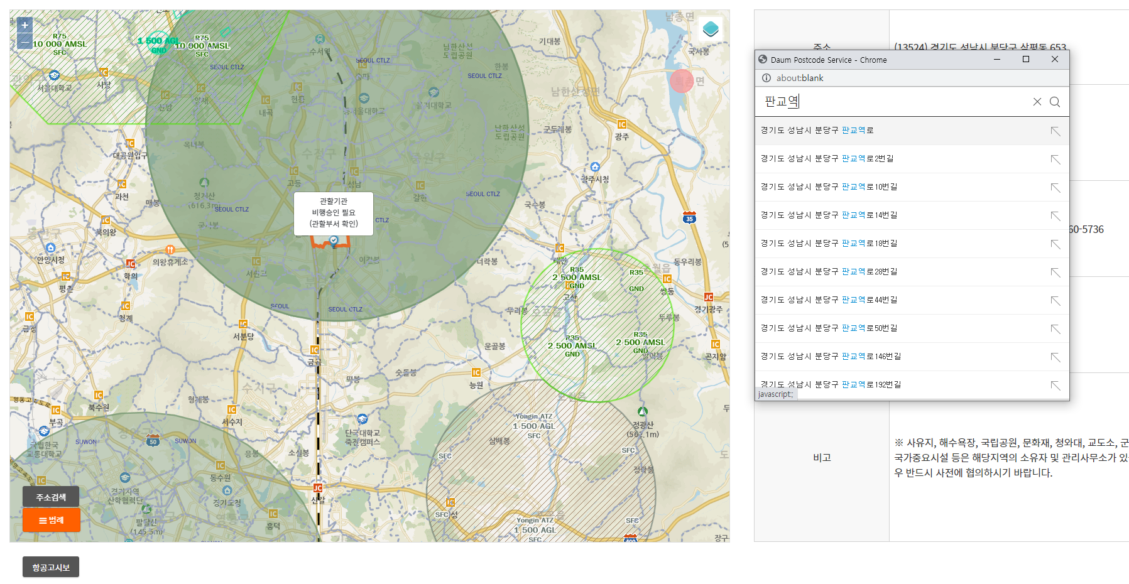Click the 청계산 mountain icon
Image resolution: width=1129 pixels, height=584 pixels.
point(204,183)
